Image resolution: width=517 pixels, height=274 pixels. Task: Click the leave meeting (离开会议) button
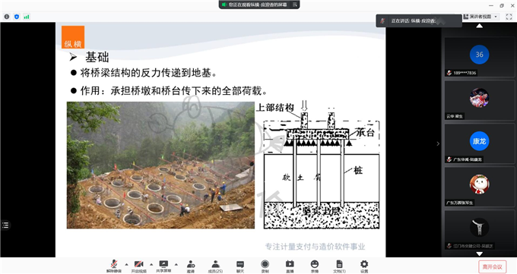coord(492,266)
